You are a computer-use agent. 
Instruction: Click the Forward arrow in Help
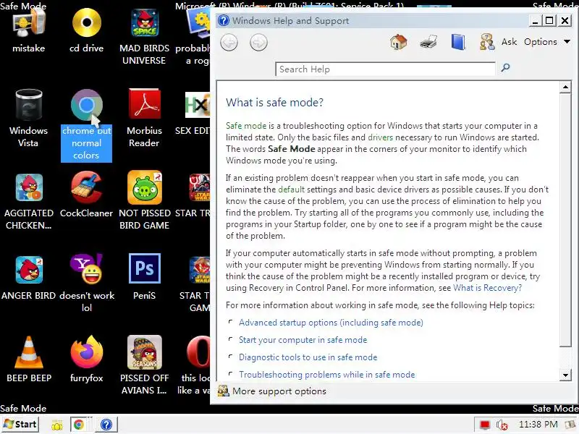click(258, 43)
